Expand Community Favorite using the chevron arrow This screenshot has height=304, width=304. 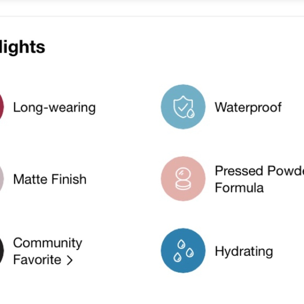pyautogui.click(x=70, y=260)
